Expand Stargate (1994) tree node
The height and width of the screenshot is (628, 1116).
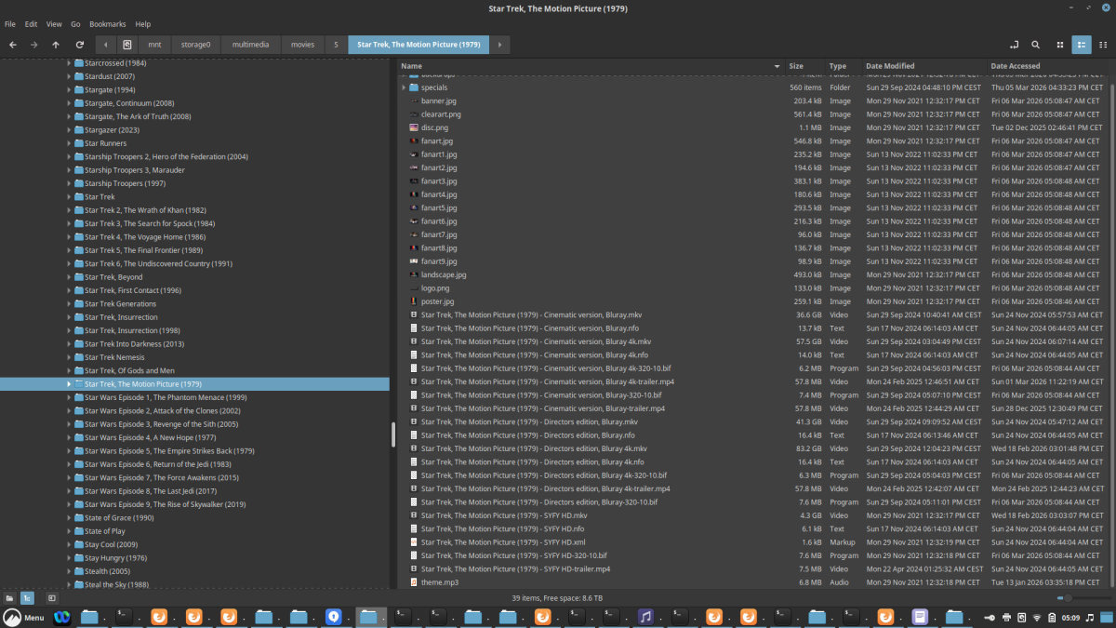click(69, 90)
